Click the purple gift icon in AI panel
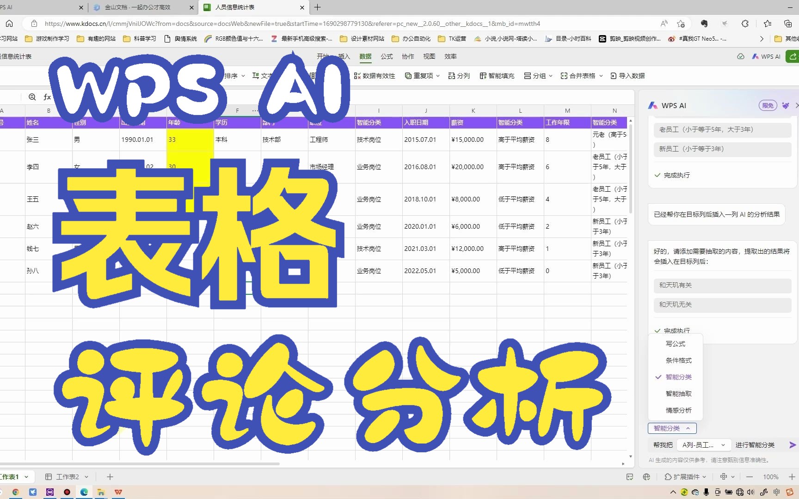The width and height of the screenshot is (799, 499). point(785,105)
